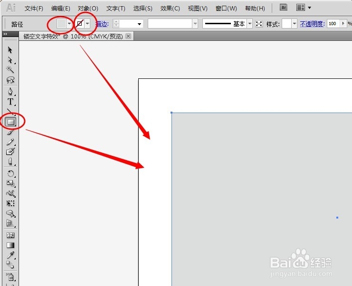The height and width of the screenshot is (286, 352).
Task: Pick the Eyedropper tool
Action: tap(10, 255)
